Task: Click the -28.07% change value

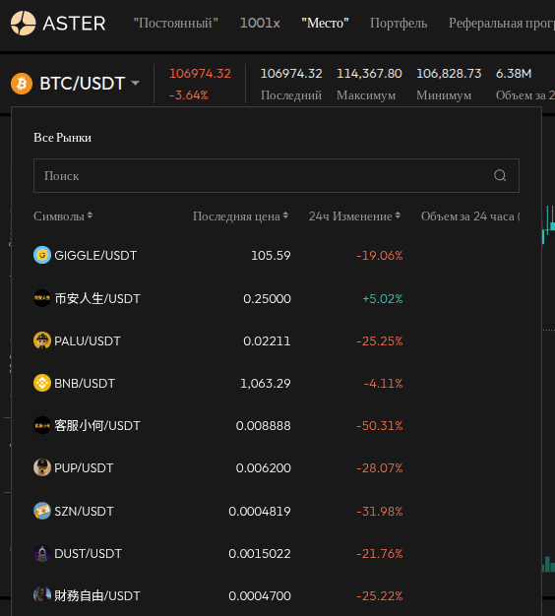Action: (380, 468)
